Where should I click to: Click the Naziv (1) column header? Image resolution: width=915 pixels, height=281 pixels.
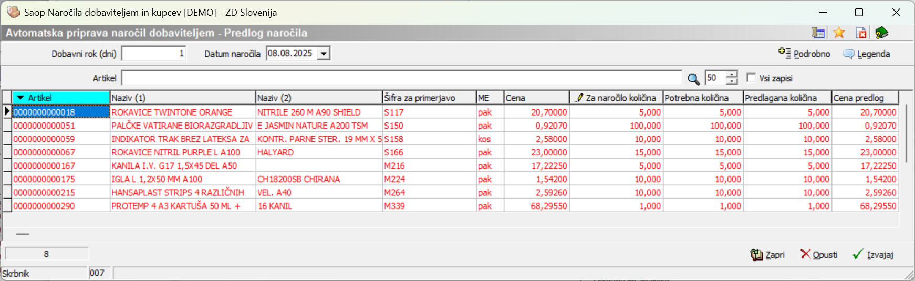coord(182,98)
